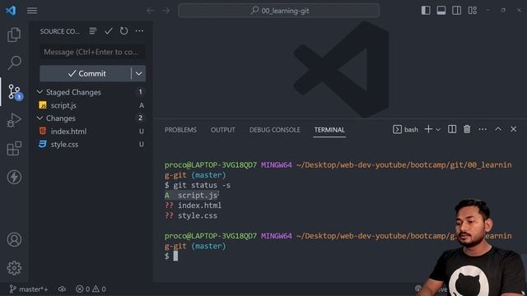Open the Commit button dropdown arrow
The width and height of the screenshot is (527, 296).
pos(139,73)
